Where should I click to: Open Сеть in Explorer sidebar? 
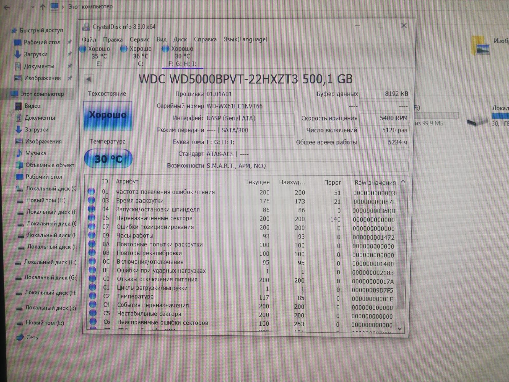(x=32, y=337)
